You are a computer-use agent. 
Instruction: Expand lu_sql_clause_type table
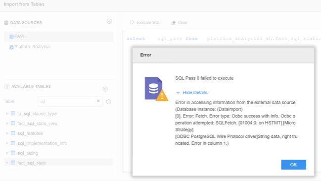point(7,114)
